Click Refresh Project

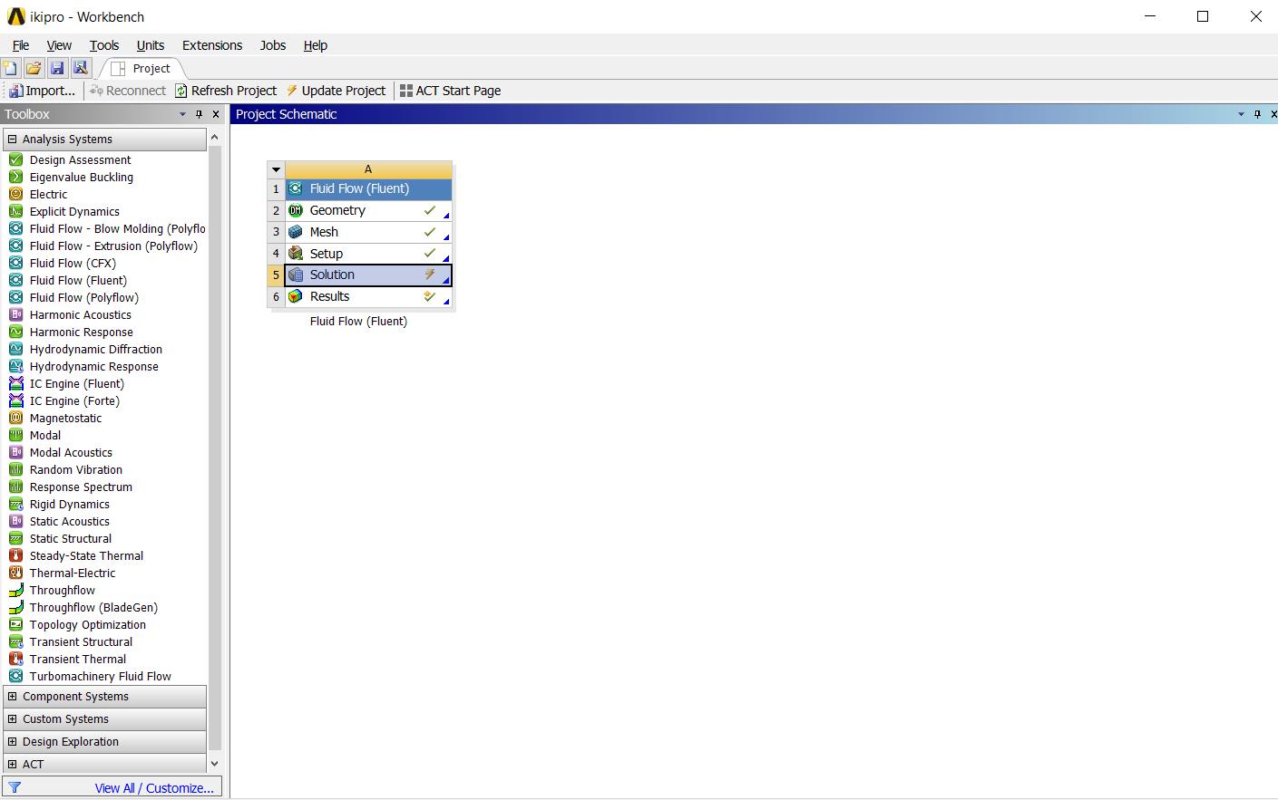click(226, 91)
